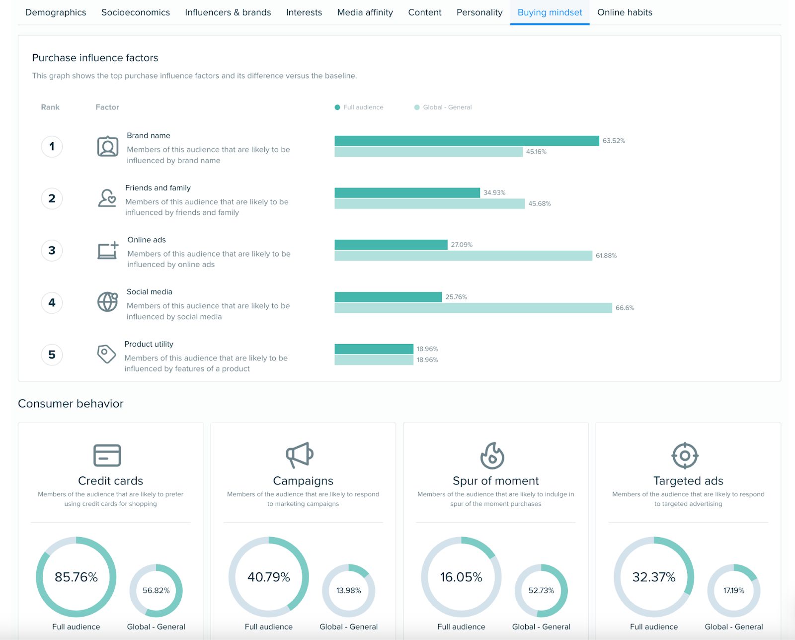Click the Brand name profile icon

[107, 147]
